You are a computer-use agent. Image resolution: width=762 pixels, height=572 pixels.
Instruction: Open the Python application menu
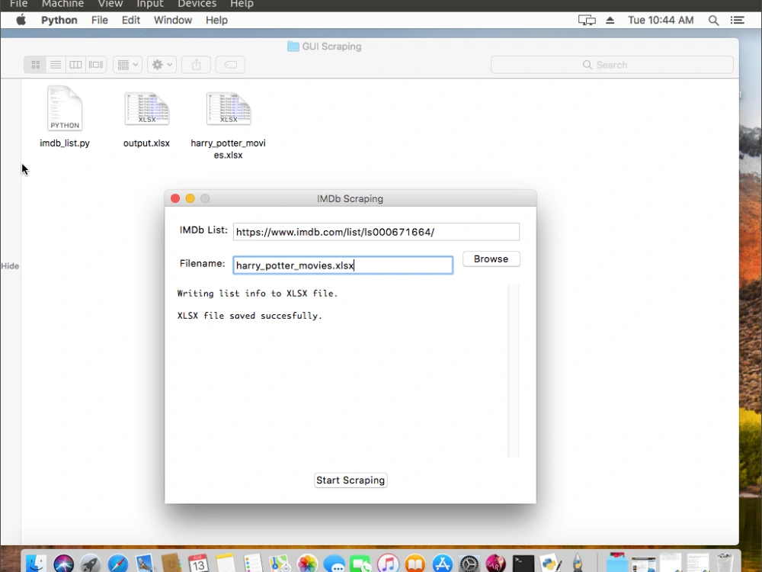(59, 20)
